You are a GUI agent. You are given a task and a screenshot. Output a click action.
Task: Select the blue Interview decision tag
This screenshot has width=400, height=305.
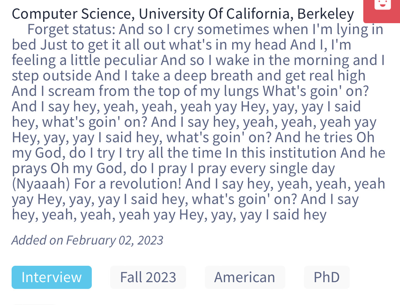[52, 277]
